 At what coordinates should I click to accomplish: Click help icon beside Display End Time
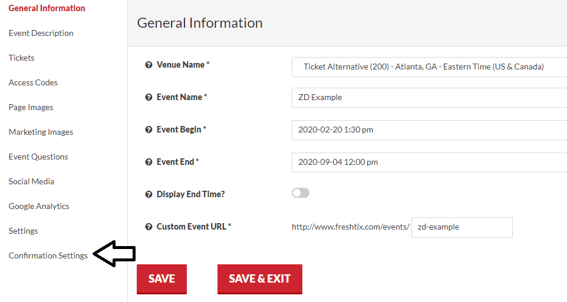149,194
